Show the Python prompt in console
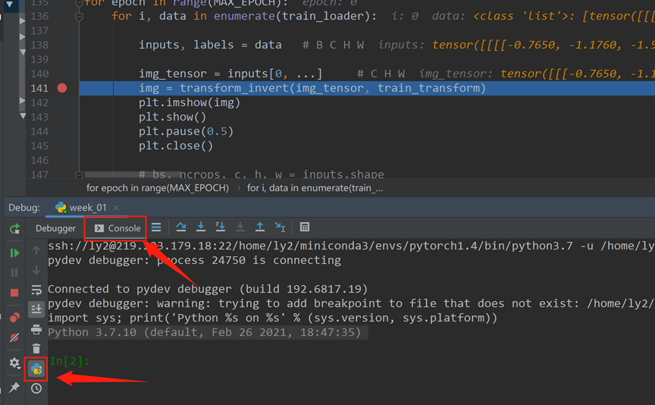Screen dimensions: 655x405 36,369
